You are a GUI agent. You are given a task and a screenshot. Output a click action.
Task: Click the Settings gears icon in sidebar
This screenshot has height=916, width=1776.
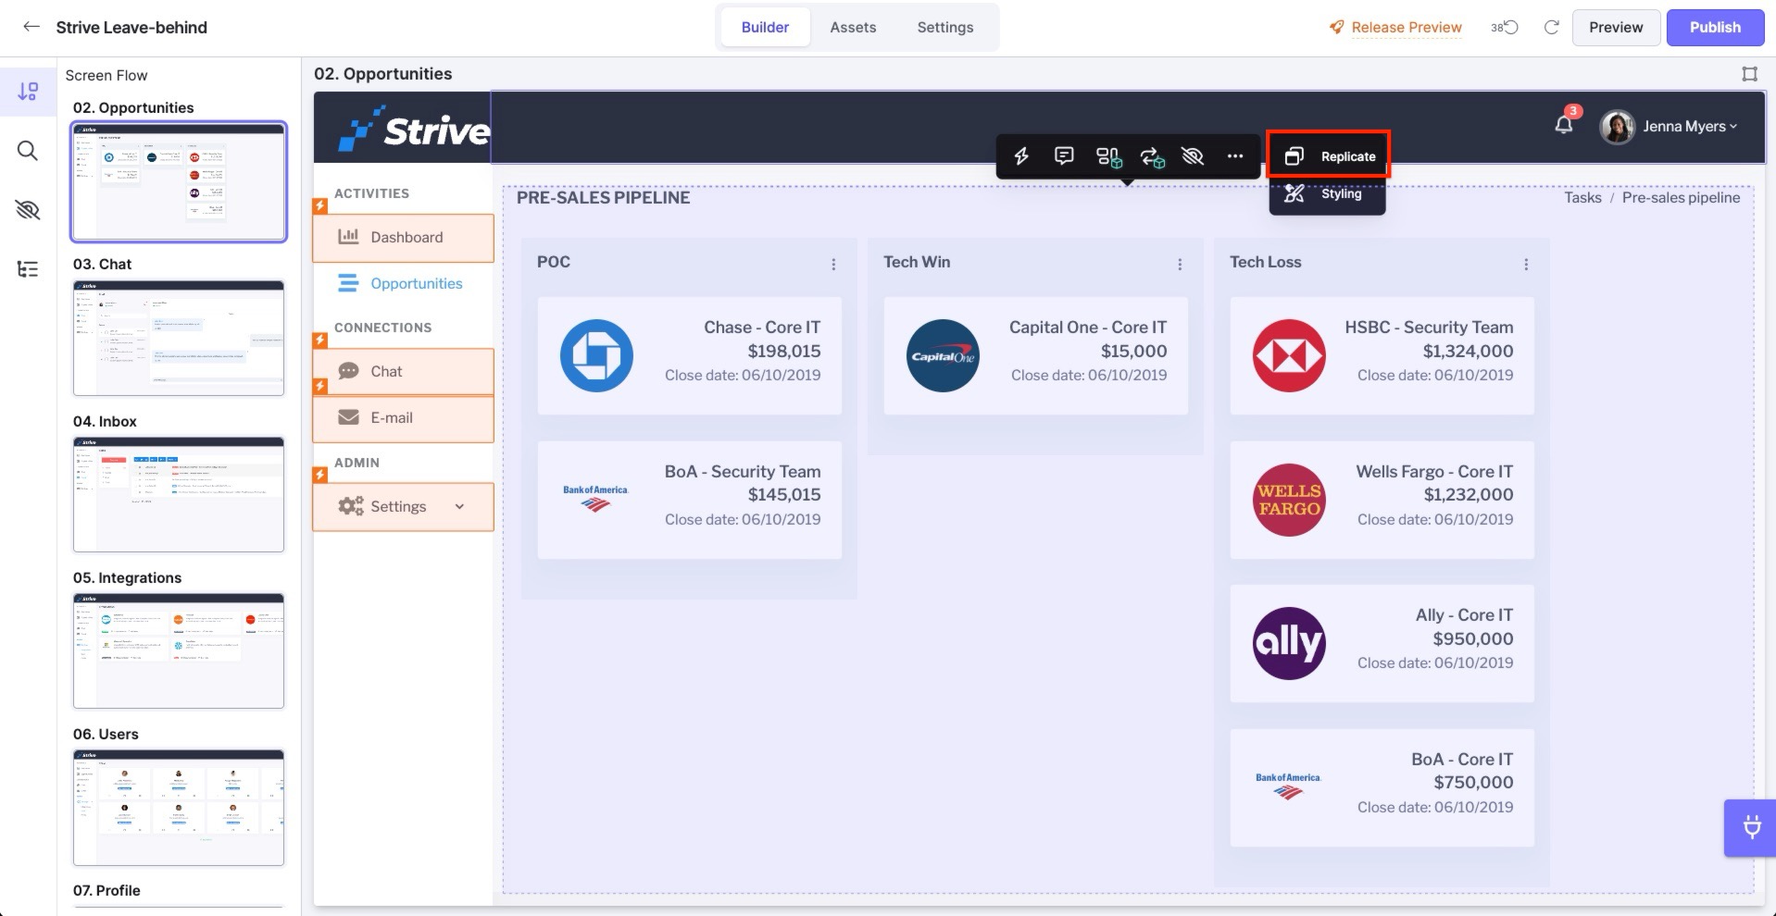point(351,506)
